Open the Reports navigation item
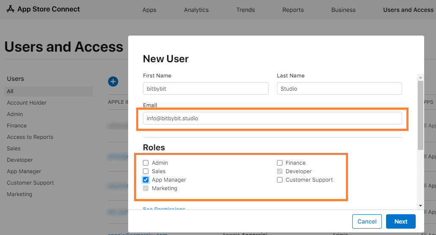 (x=293, y=10)
